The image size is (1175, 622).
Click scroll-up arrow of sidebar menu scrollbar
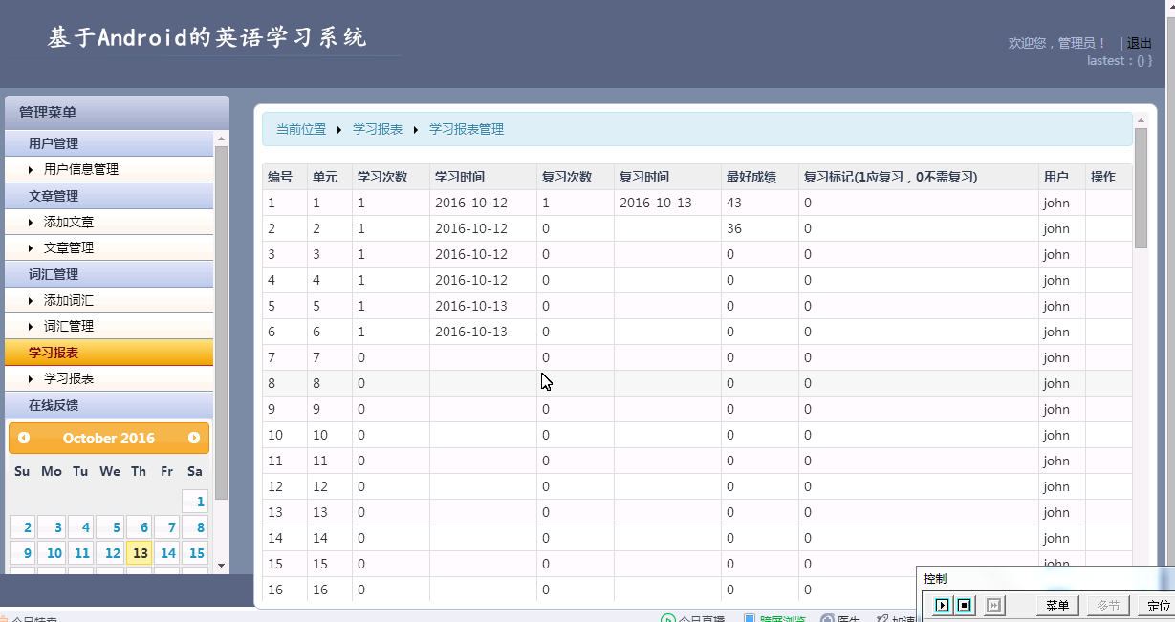pyautogui.click(x=221, y=139)
